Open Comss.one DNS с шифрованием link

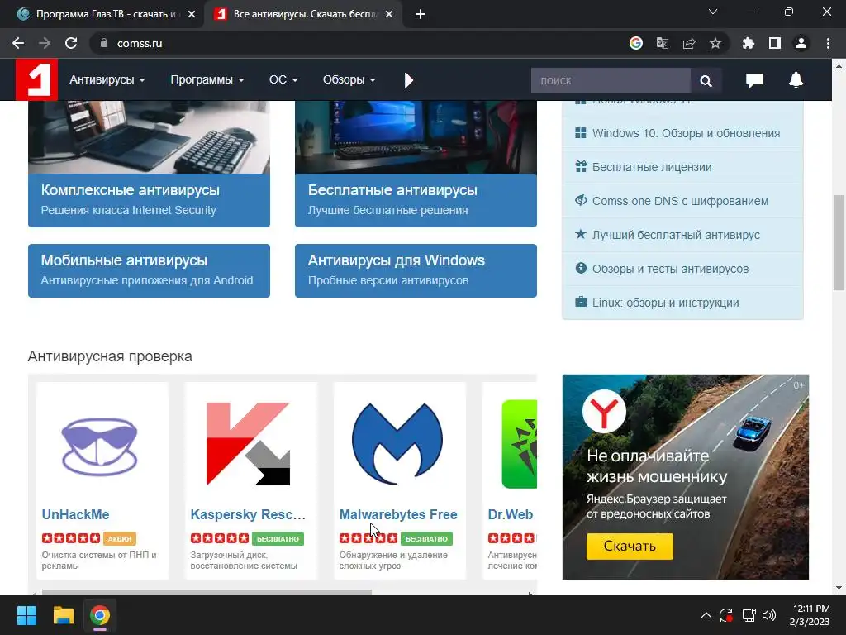tap(682, 201)
